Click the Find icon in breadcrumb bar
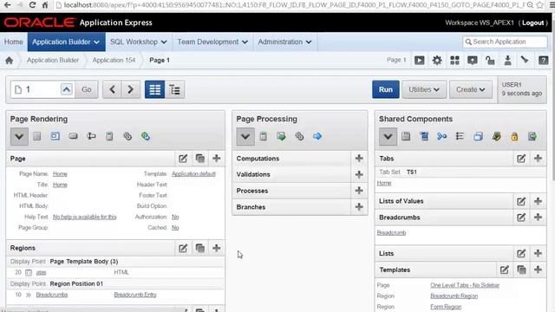 pyautogui.click(x=525, y=61)
